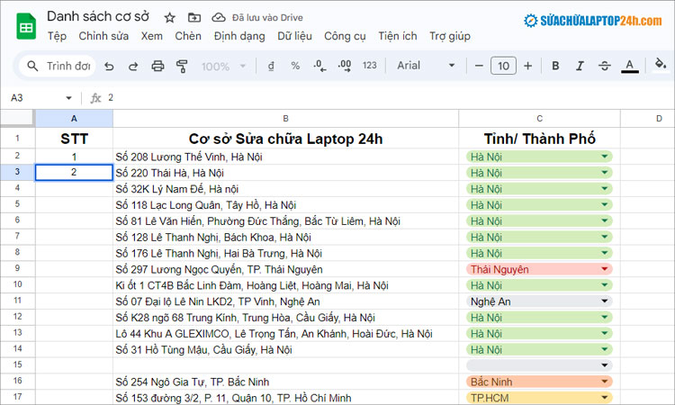The width and height of the screenshot is (675, 405).
Task: Open the Google Sheets home icon
Action: (25, 25)
